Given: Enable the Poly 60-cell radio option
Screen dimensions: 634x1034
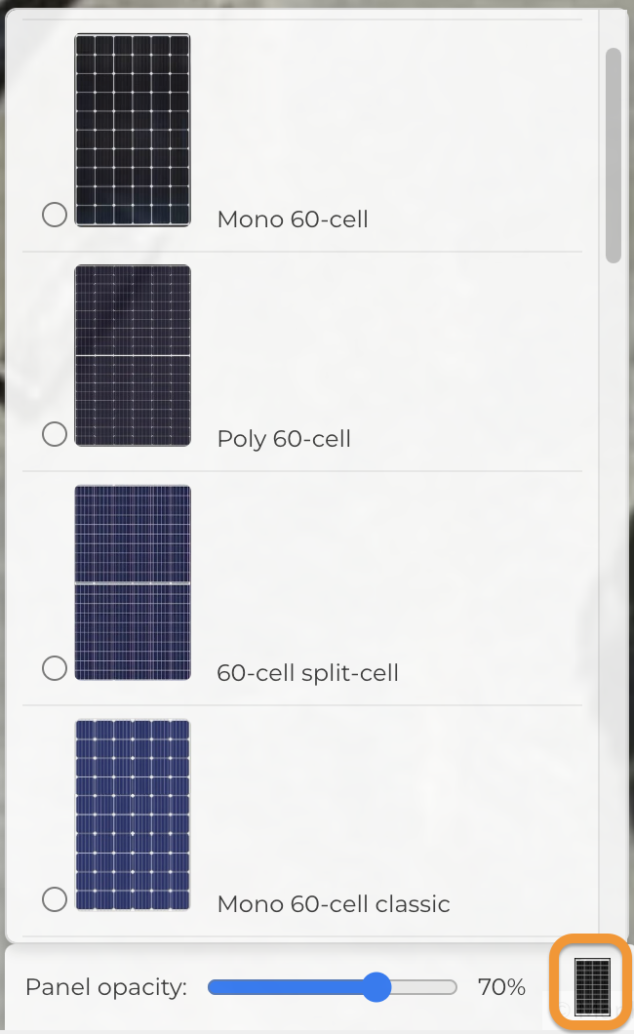Looking at the screenshot, I should click(55, 434).
